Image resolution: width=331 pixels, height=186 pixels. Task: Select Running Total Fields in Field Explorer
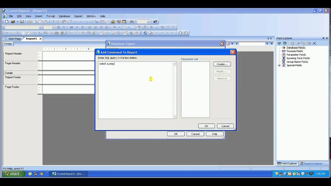298,58
